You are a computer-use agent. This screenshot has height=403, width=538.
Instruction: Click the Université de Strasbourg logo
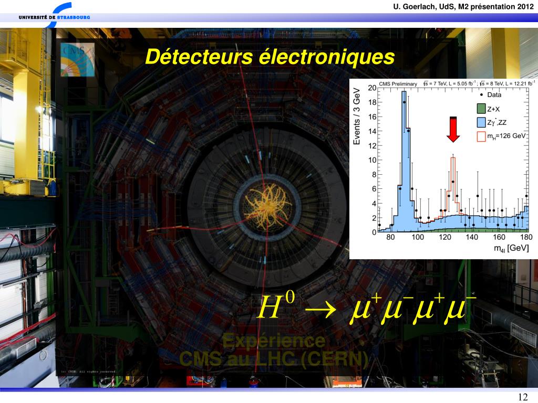point(55,16)
